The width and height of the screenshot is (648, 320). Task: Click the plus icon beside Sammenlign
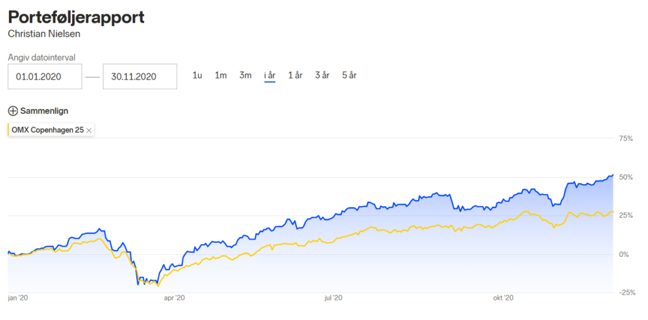13,111
